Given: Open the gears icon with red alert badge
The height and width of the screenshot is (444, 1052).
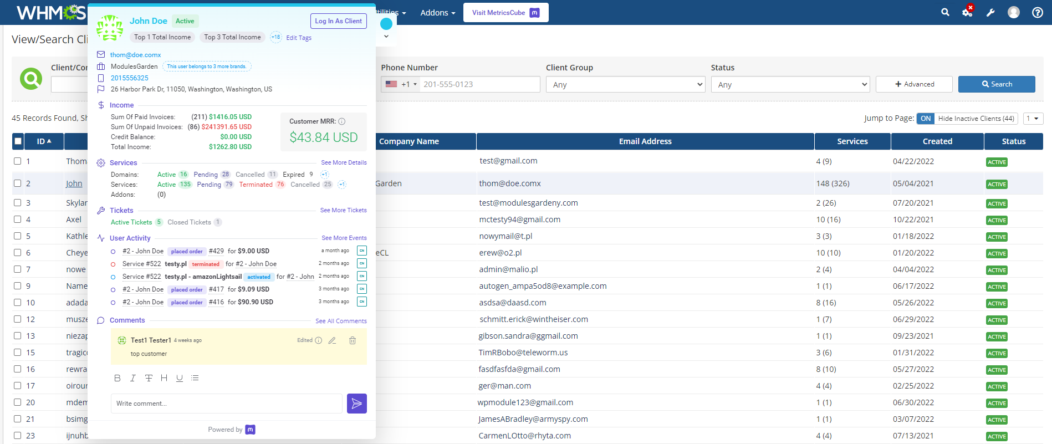Looking at the screenshot, I should coord(968,12).
